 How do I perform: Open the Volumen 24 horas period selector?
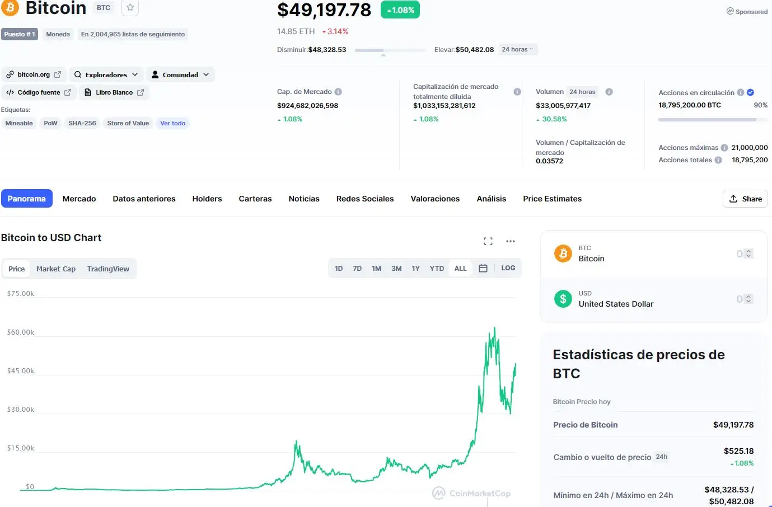tap(582, 92)
